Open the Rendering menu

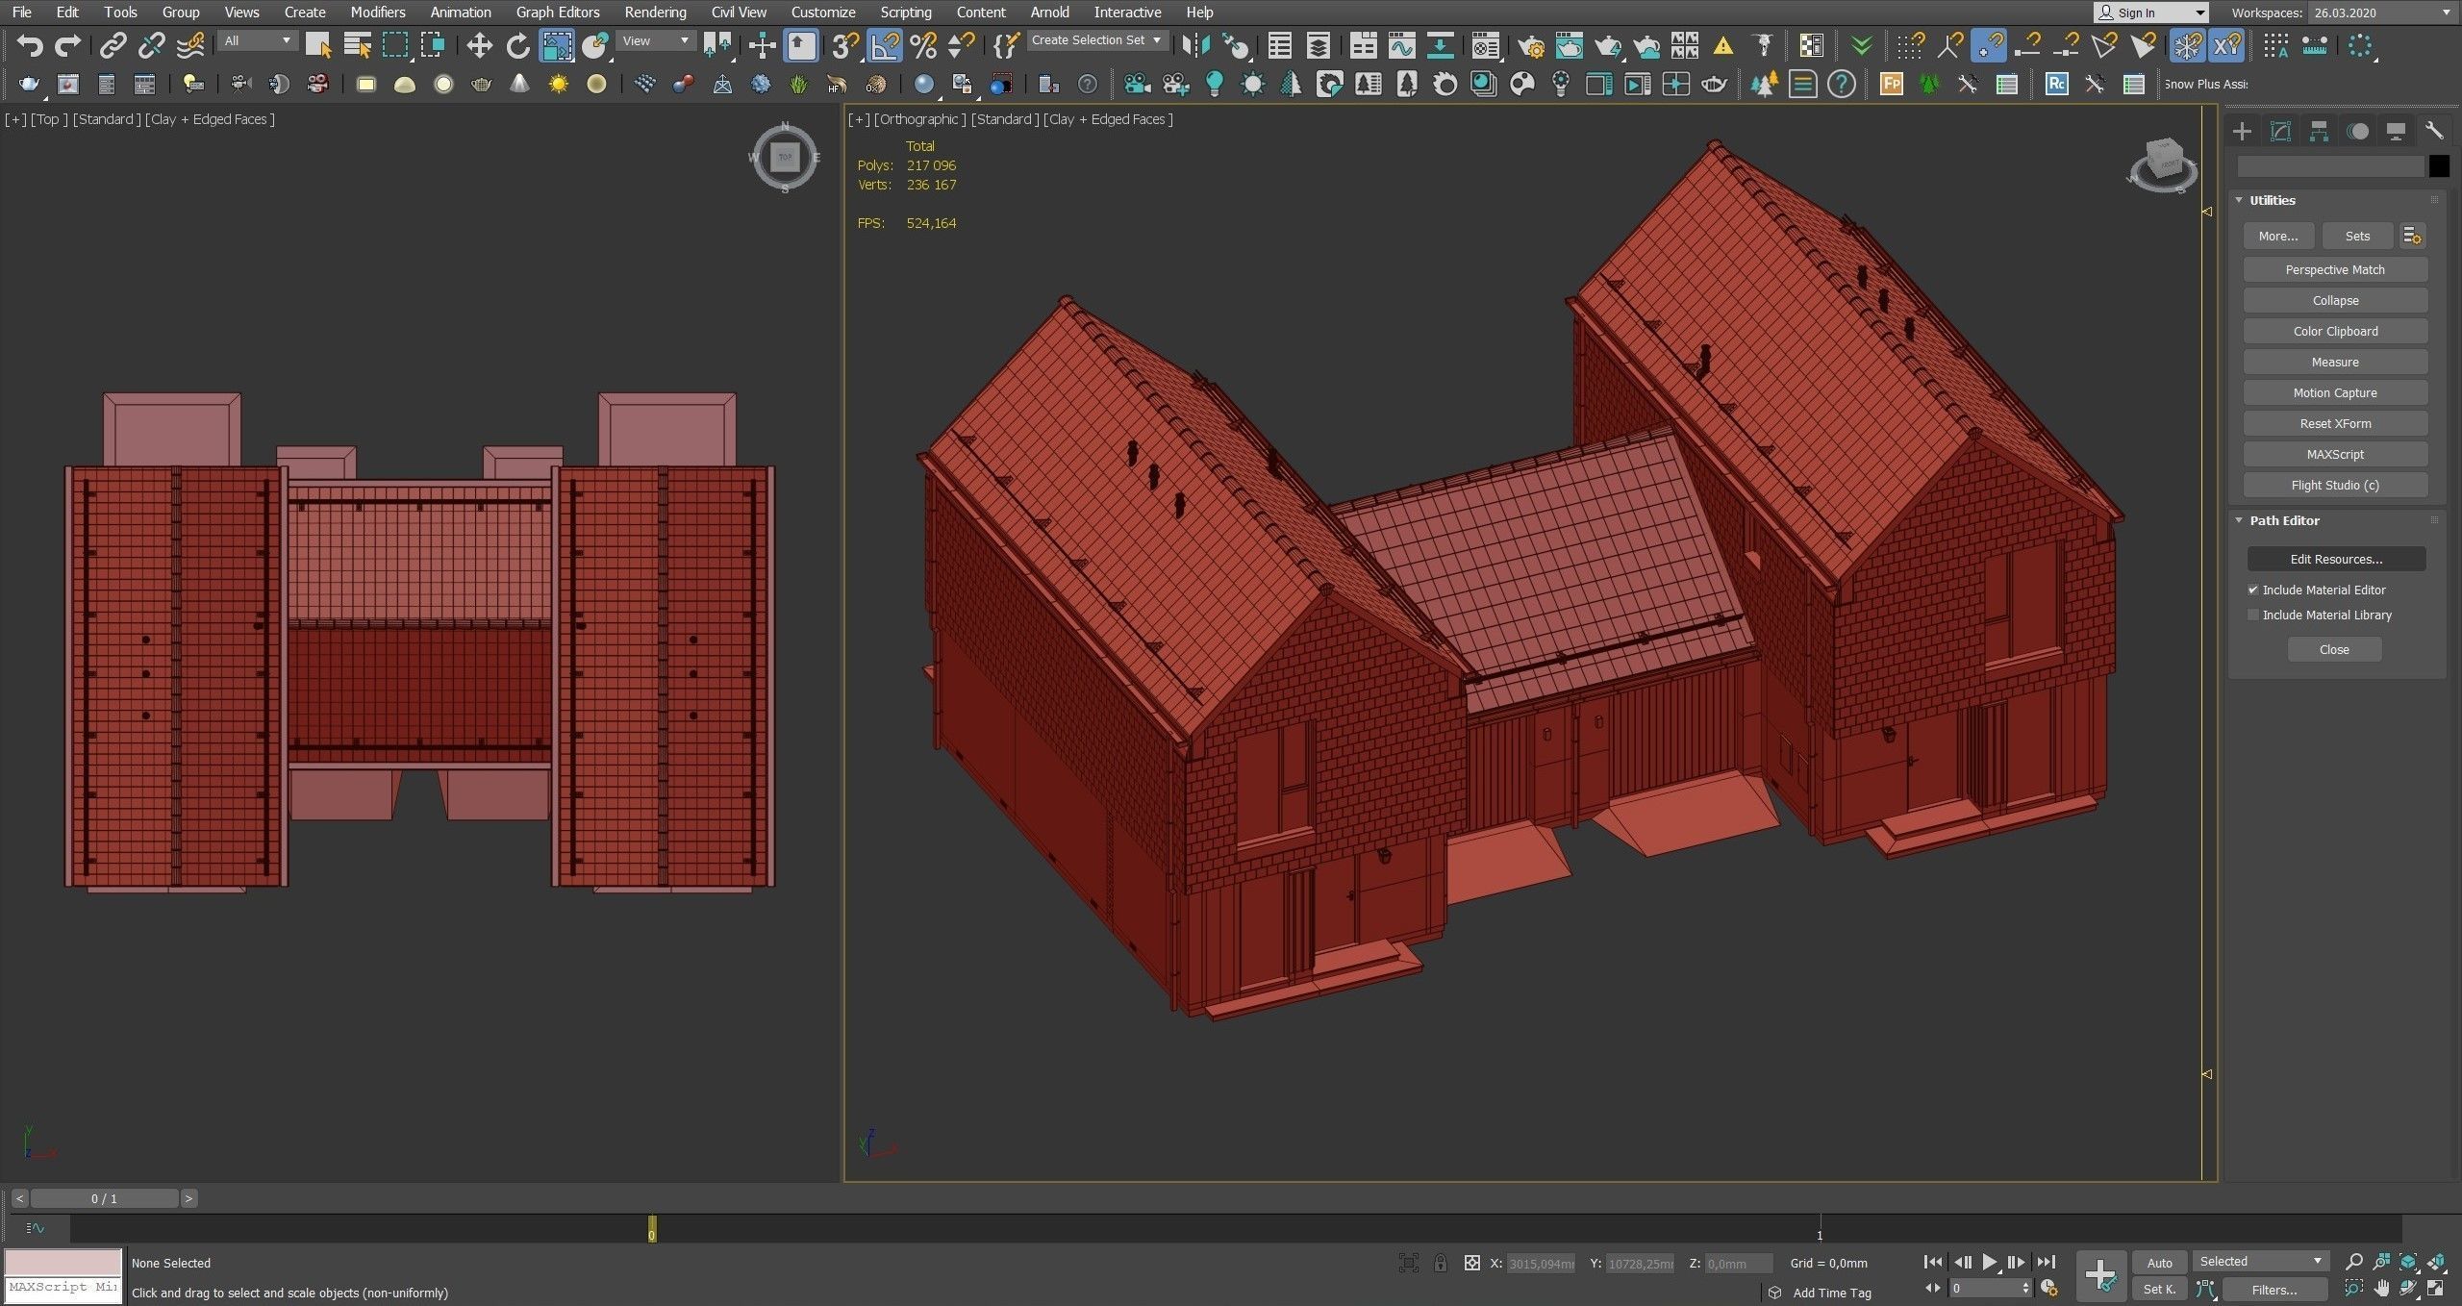655,13
